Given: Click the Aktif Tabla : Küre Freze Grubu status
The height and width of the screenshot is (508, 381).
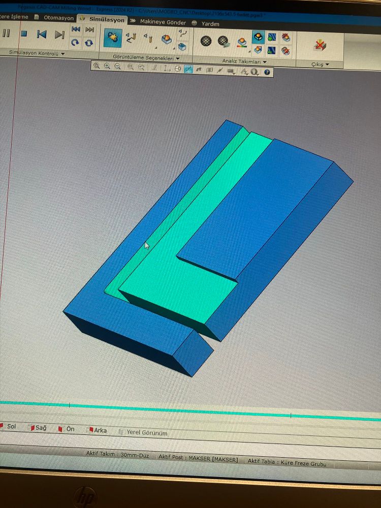Looking at the screenshot, I should [x=287, y=462].
